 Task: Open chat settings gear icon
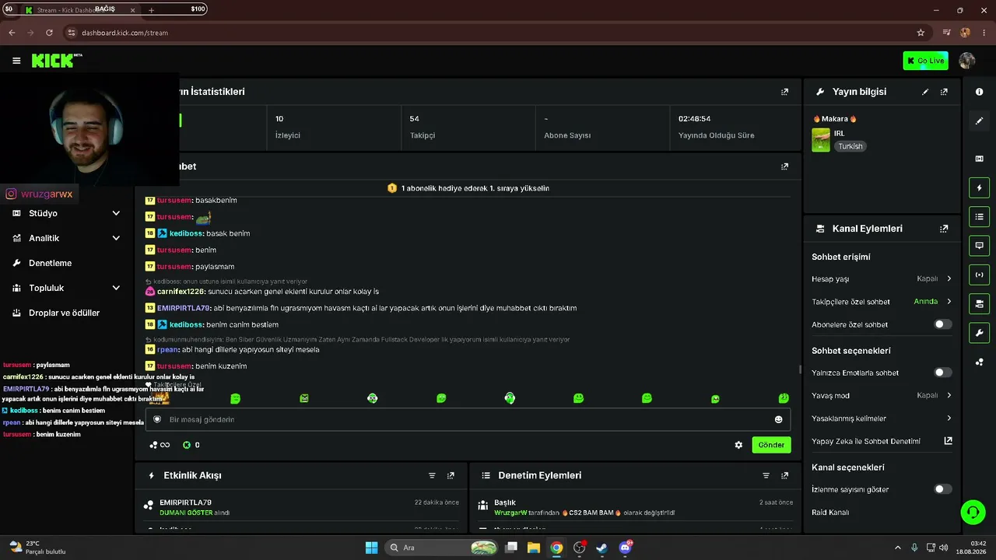738,445
